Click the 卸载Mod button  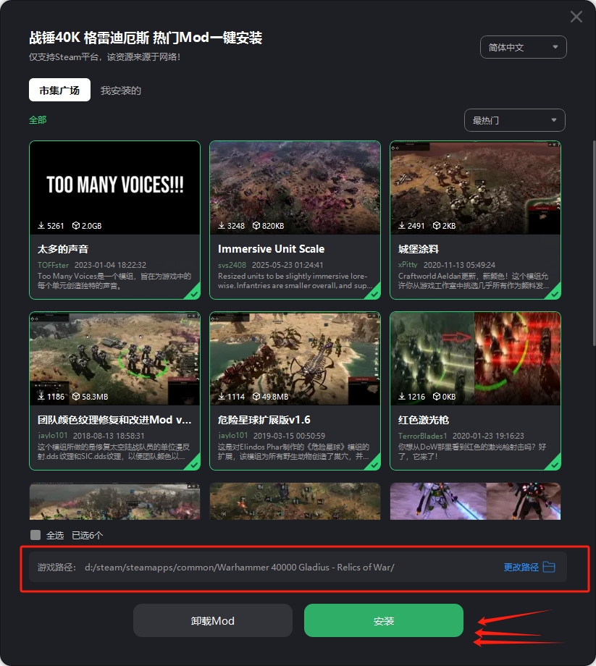pos(213,620)
